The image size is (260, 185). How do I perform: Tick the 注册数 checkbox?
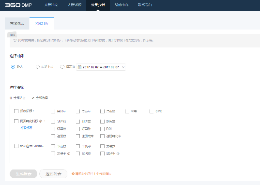(53, 136)
